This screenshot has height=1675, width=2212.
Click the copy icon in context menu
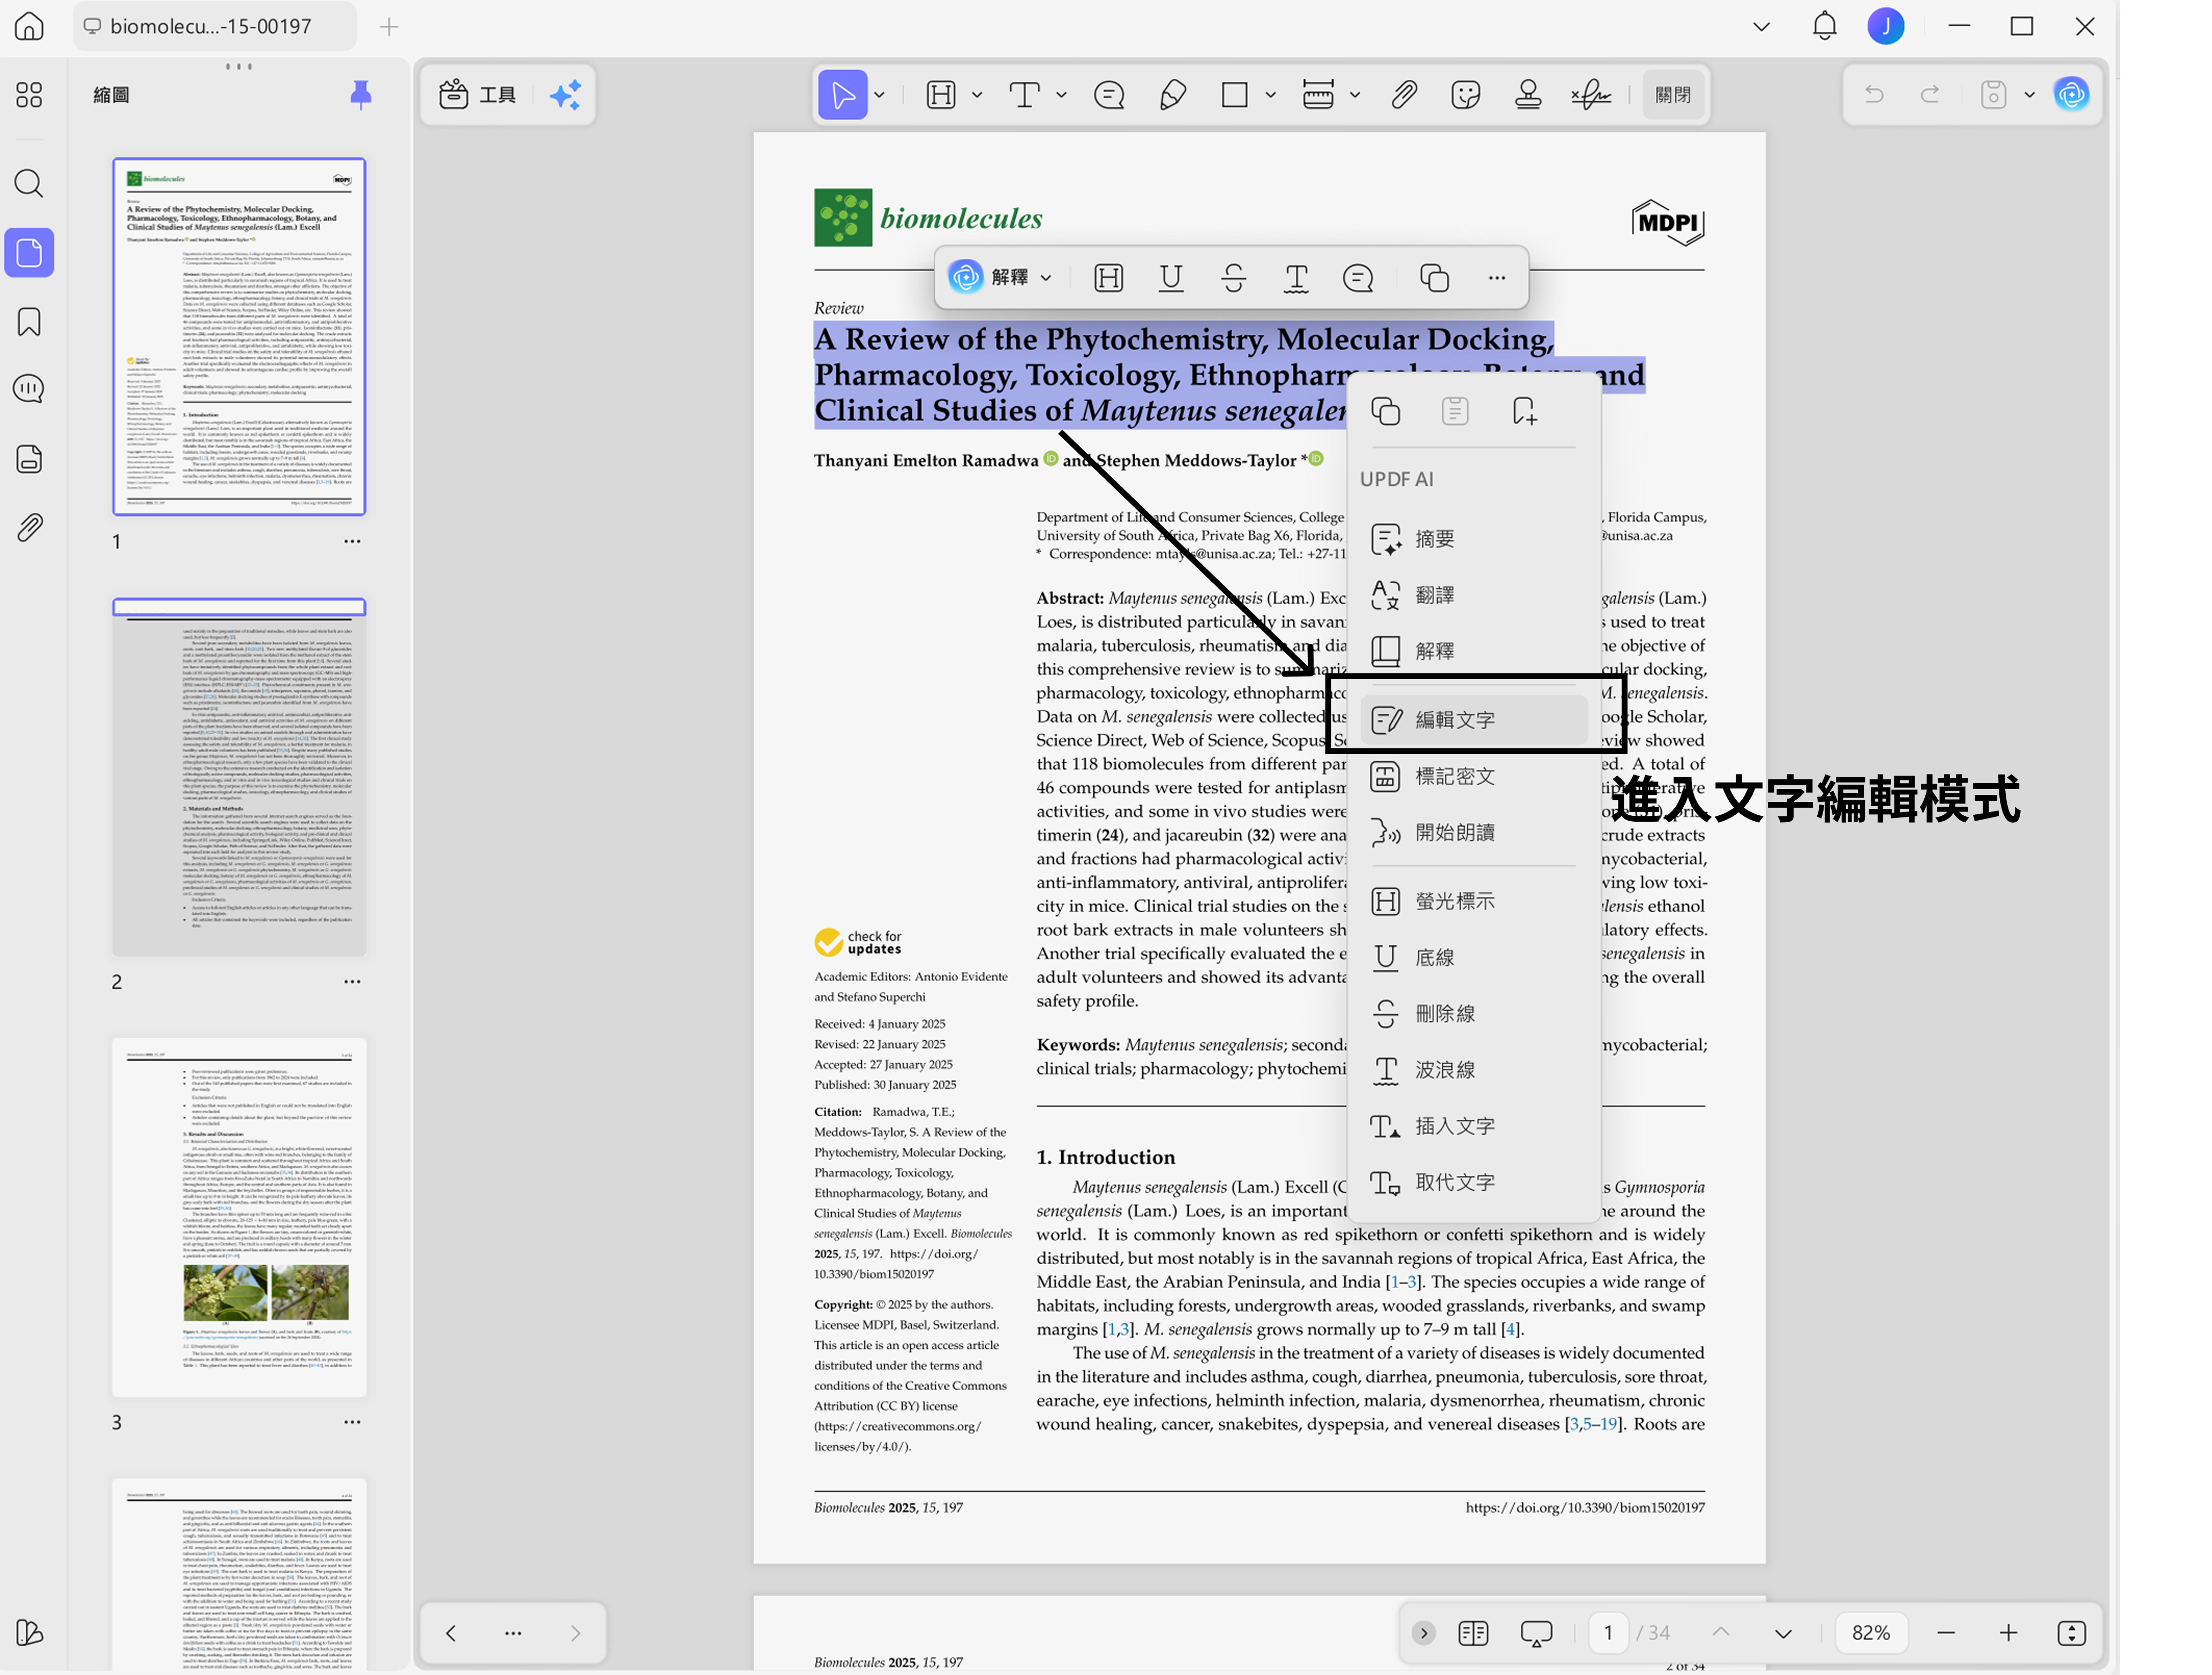pos(1385,411)
